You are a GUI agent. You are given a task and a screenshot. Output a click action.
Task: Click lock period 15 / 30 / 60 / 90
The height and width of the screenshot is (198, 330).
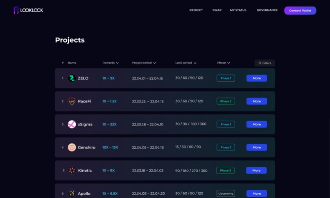pos(188,147)
